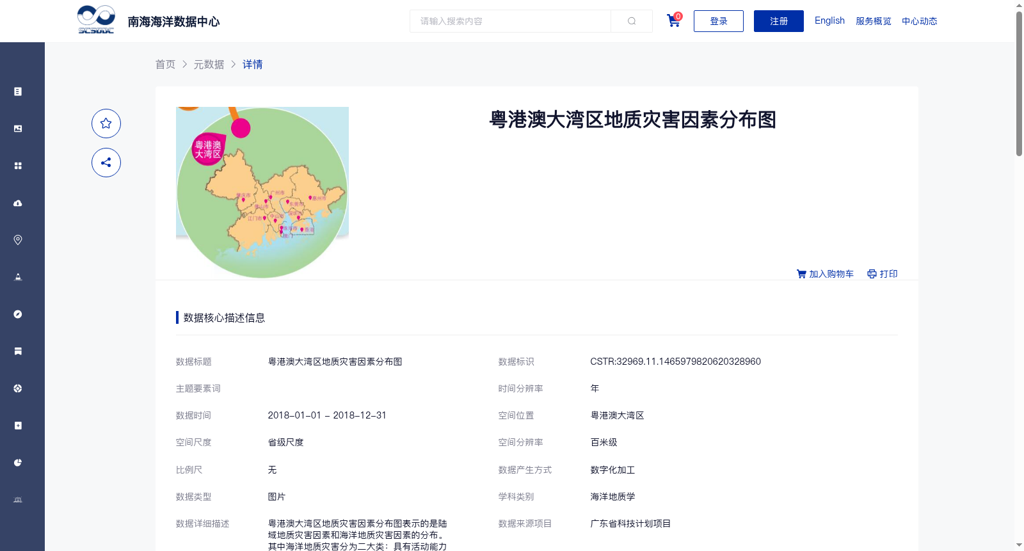Click the laptop sidebar icon
Viewport: 1024px width, 551px height.
[18, 500]
